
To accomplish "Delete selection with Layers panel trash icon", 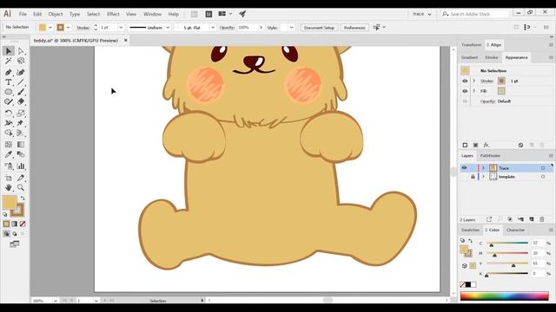I will (x=542, y=219).
